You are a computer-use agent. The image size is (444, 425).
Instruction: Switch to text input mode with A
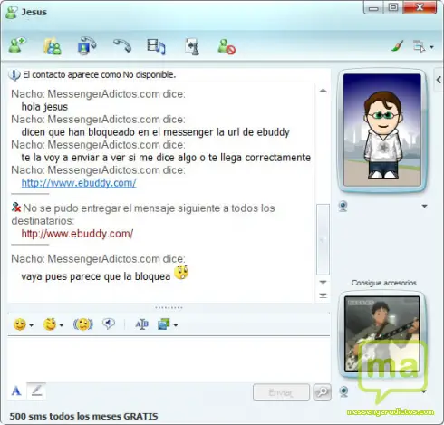(16, 391)
